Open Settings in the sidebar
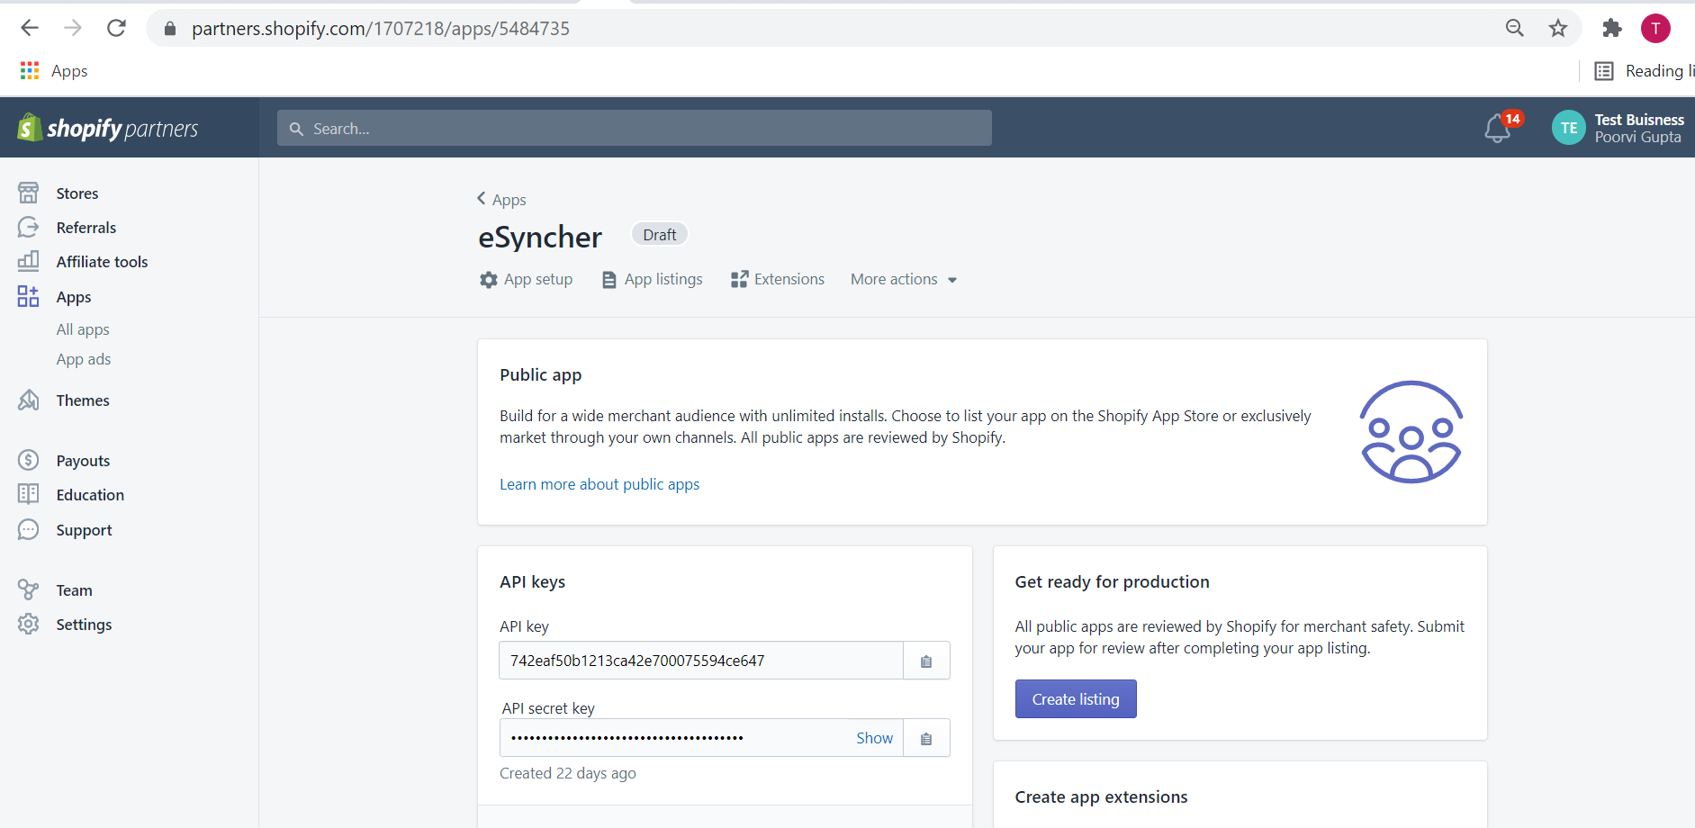The image size is (1695, 828). point(84,625)
